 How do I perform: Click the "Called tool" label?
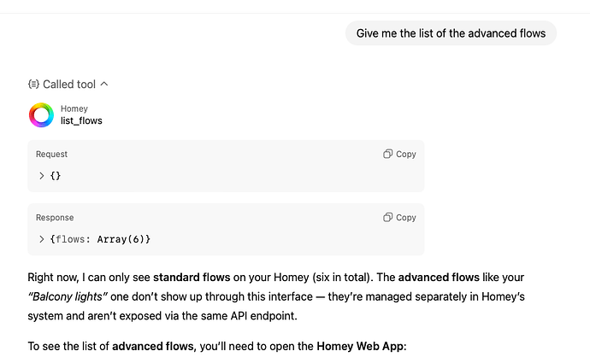click(x=69, y=85)
